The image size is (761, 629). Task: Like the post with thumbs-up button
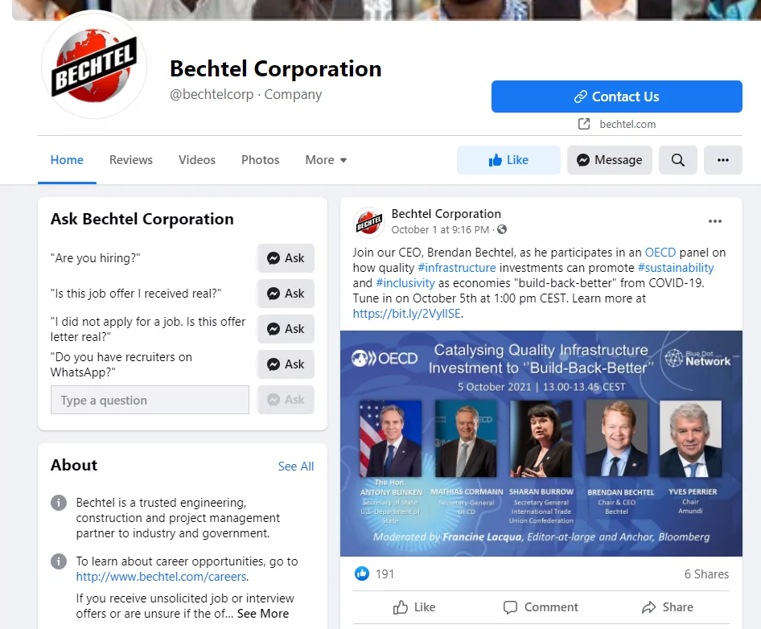[414, 607]
